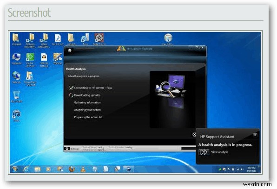Click the checkmark next to Connecting to HP servers
The image size is (277, 189).
coord(71,88)
